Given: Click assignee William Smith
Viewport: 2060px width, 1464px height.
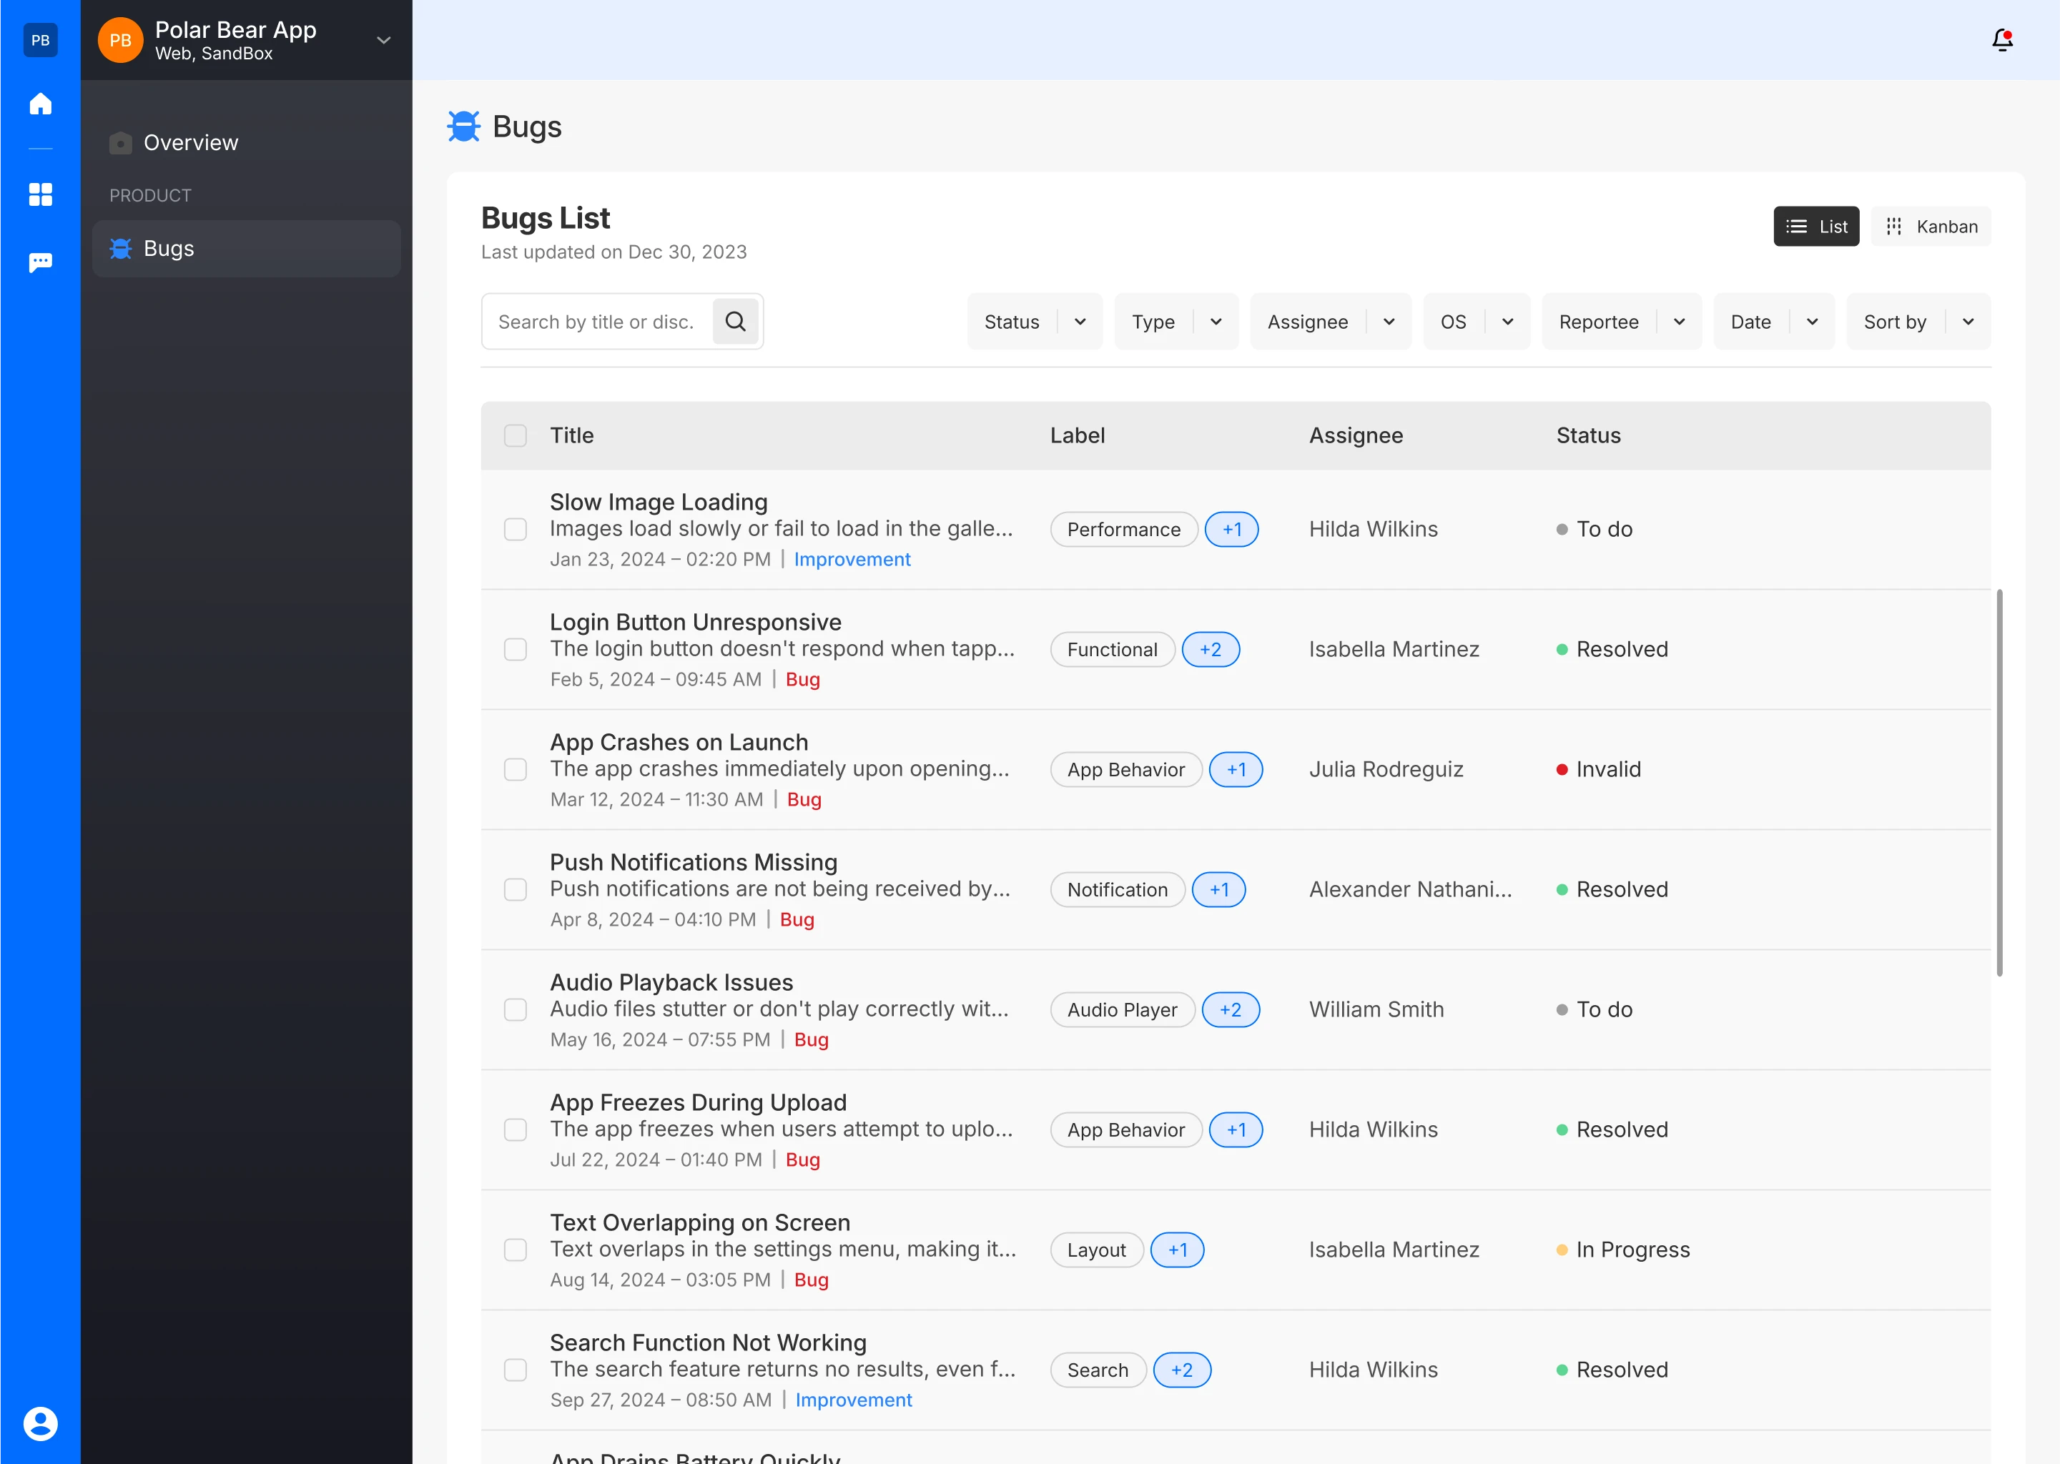Looking at the screenshot, I should tap(1376, 1009).
